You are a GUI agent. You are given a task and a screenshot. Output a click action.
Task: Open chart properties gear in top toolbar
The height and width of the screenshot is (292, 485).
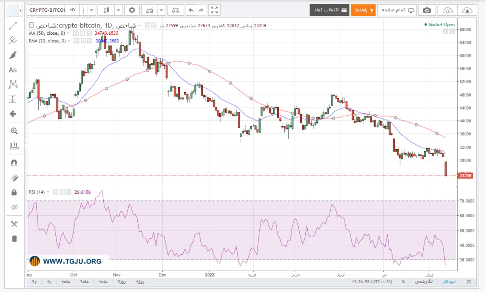click(132, 10)
